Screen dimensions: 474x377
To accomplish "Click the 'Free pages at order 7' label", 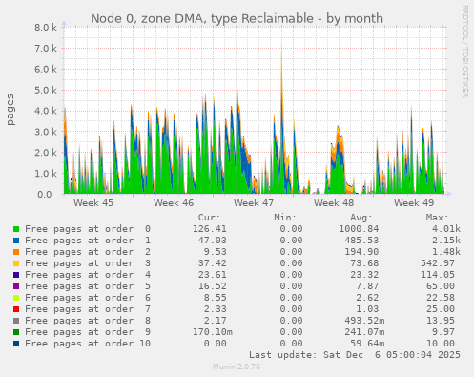I will 88,309.
